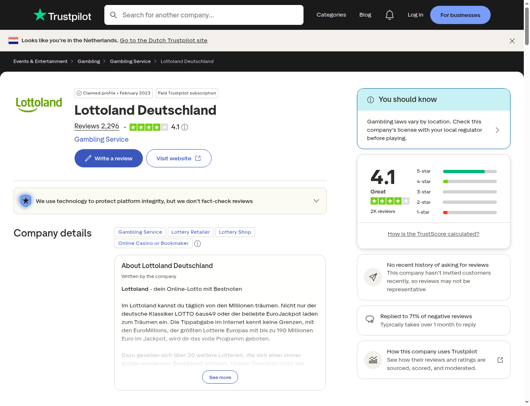
Task: Go to the Dutch Trustpilot site
Action: tap(164, 41)
